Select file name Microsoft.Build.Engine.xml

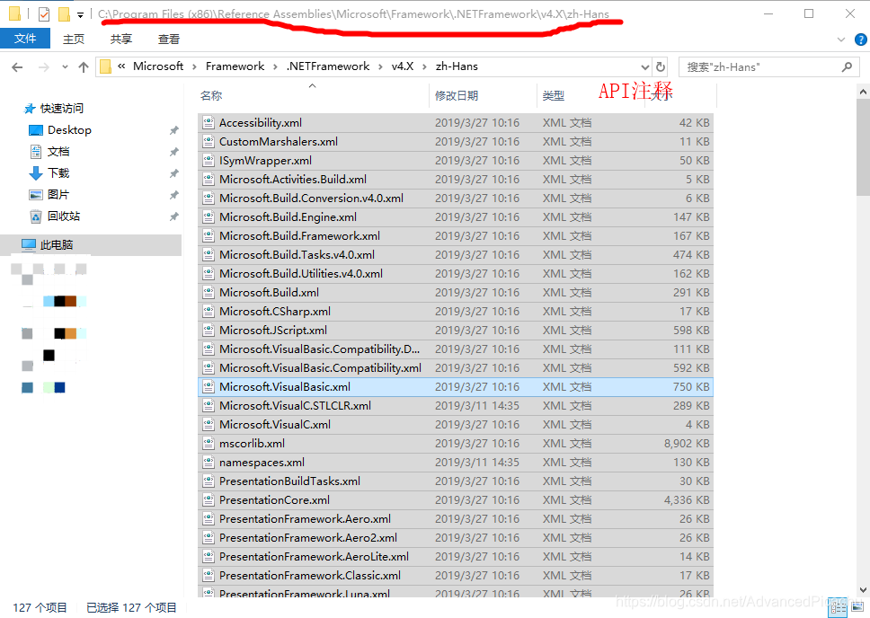[288, 216]
